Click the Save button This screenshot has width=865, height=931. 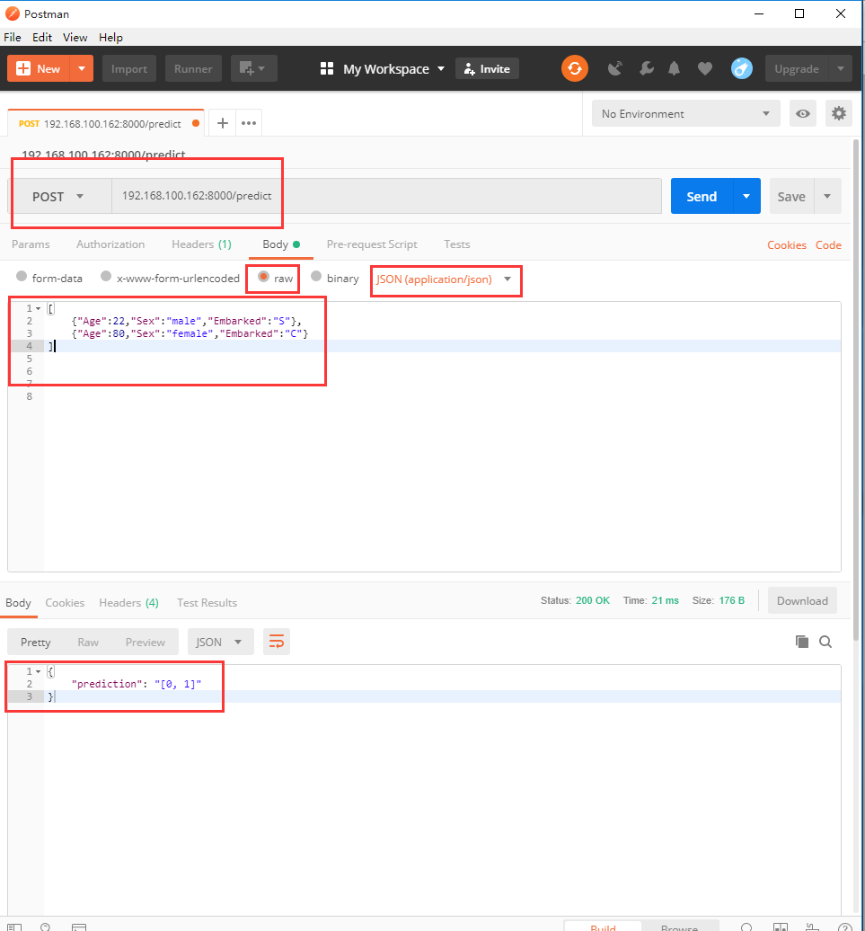point(791,196)
